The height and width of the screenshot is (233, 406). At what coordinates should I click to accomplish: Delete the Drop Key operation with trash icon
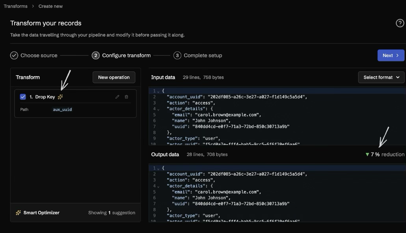tap(127, 97)
